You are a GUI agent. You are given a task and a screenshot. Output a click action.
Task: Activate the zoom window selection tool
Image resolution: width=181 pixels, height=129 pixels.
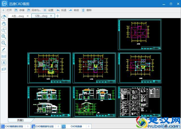4,30
